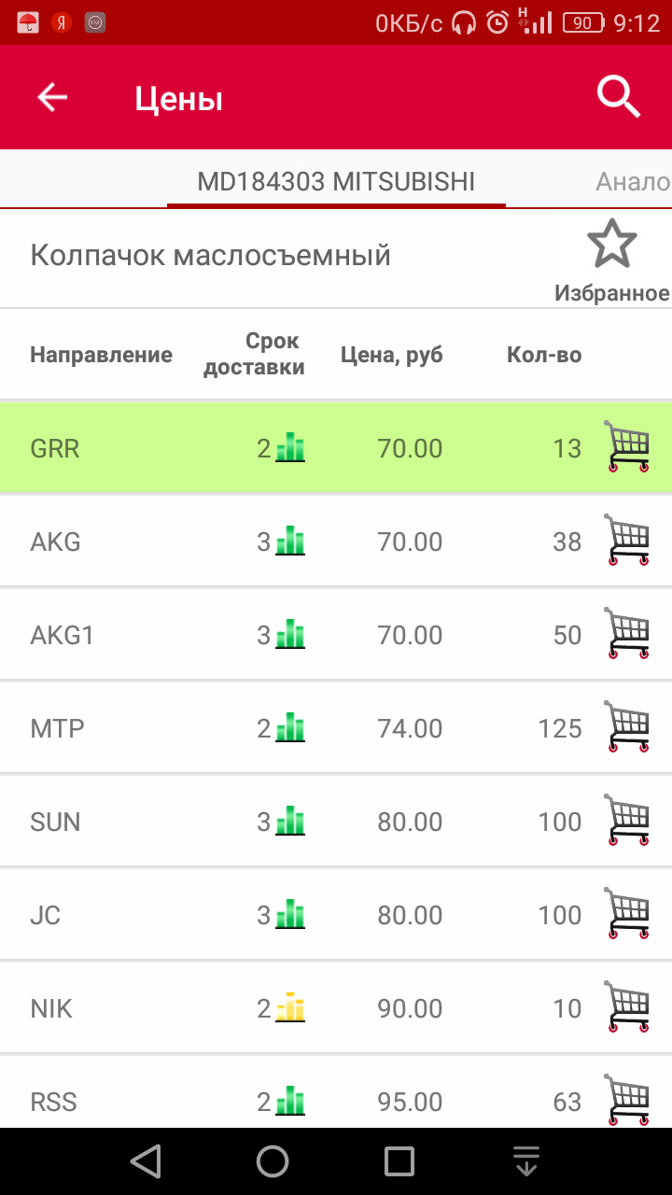Viewport: 672px width, 1195px height.
Task: Add AKG offer to cart
Action: click(627, 540)
